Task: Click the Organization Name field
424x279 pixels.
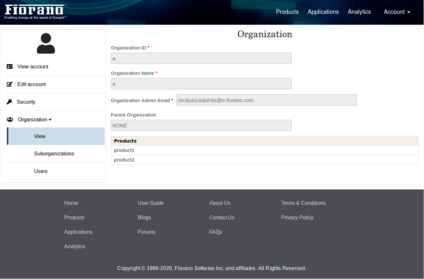Action: [201, 84]
